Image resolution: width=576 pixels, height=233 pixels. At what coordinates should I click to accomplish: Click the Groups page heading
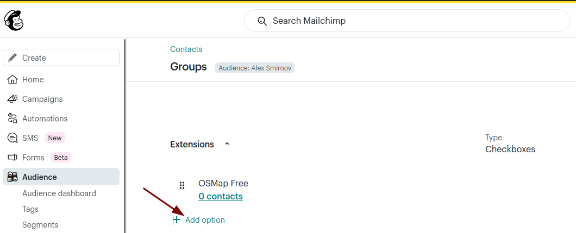pos(189,67)
